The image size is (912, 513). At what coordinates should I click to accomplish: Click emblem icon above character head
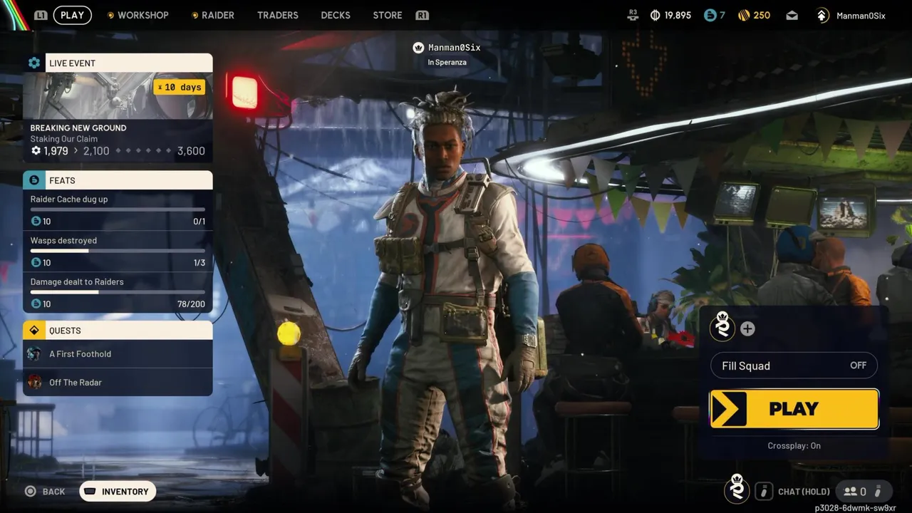[418, 48]
